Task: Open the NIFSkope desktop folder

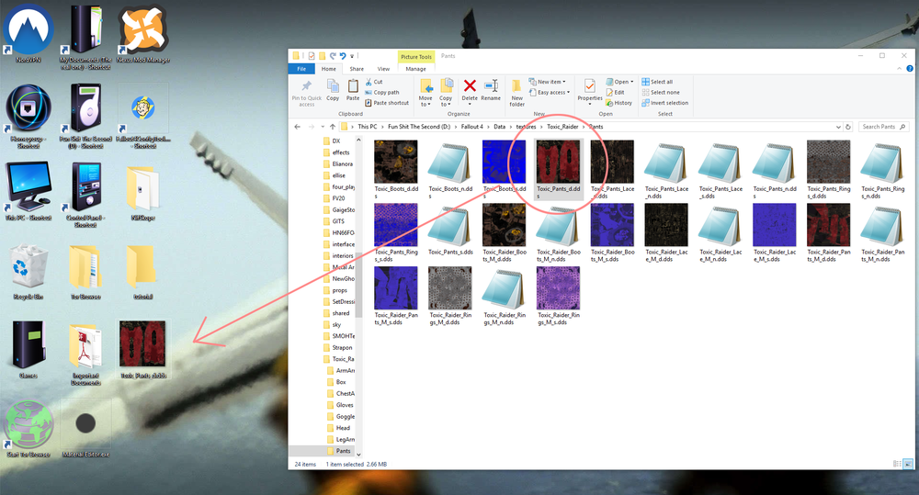Action: pyautogui.click(x=143, y=192)
